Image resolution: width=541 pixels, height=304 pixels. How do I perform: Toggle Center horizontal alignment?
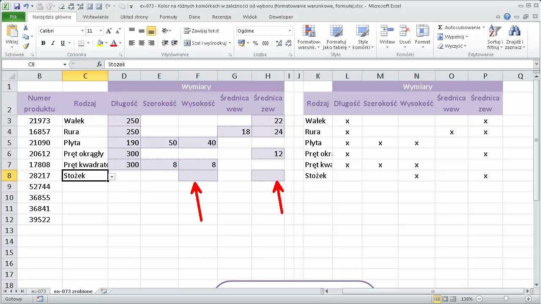click(142, 43)
